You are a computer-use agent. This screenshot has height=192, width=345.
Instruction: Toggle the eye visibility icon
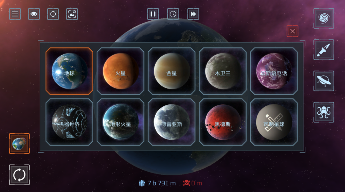tap(34, 14)
